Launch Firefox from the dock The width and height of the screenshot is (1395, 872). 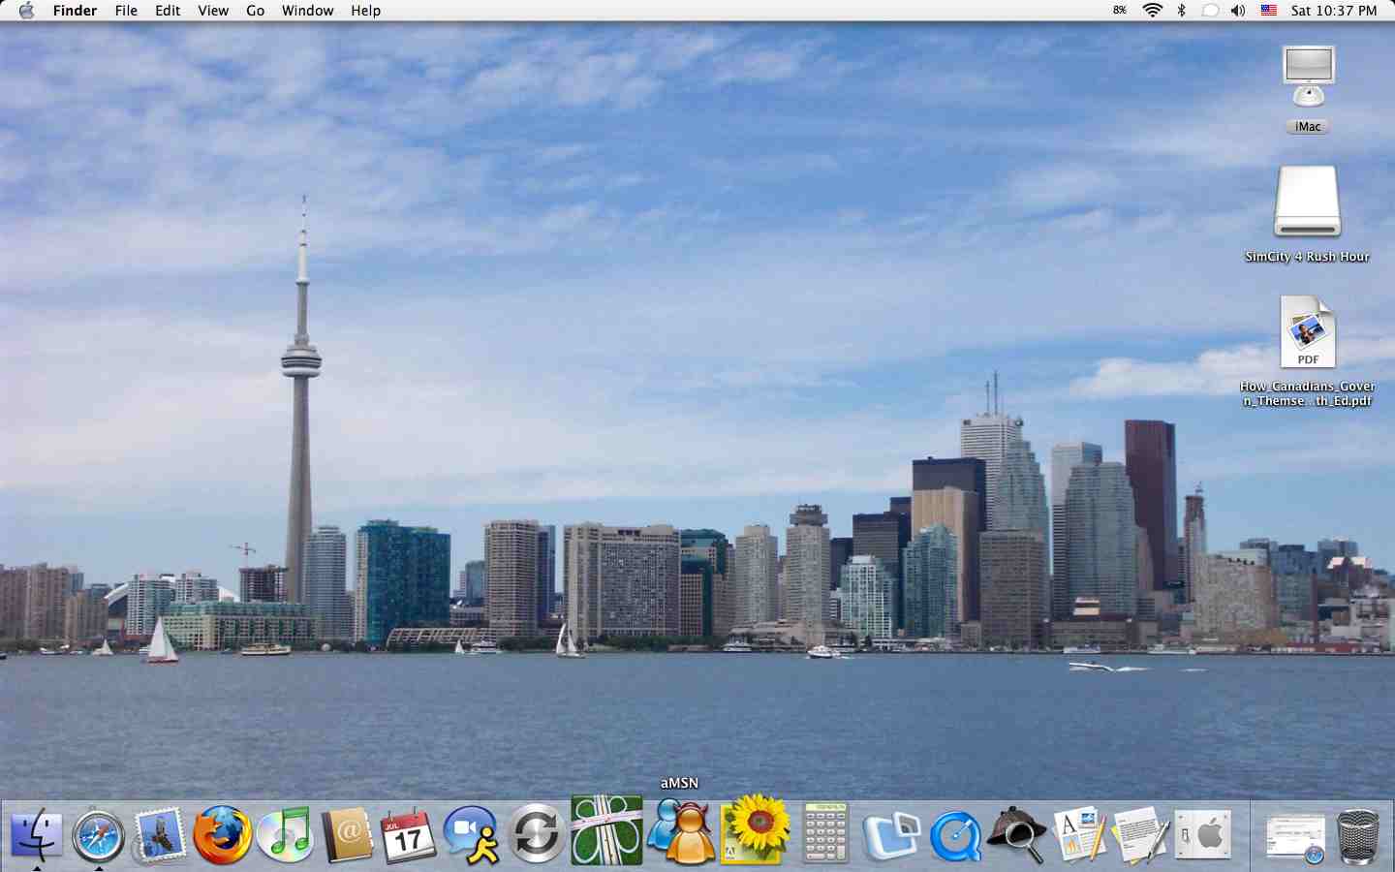pyautogui.click(x=222, y=835)
